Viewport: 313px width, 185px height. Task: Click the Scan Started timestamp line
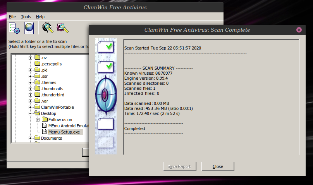pos(163,48)
